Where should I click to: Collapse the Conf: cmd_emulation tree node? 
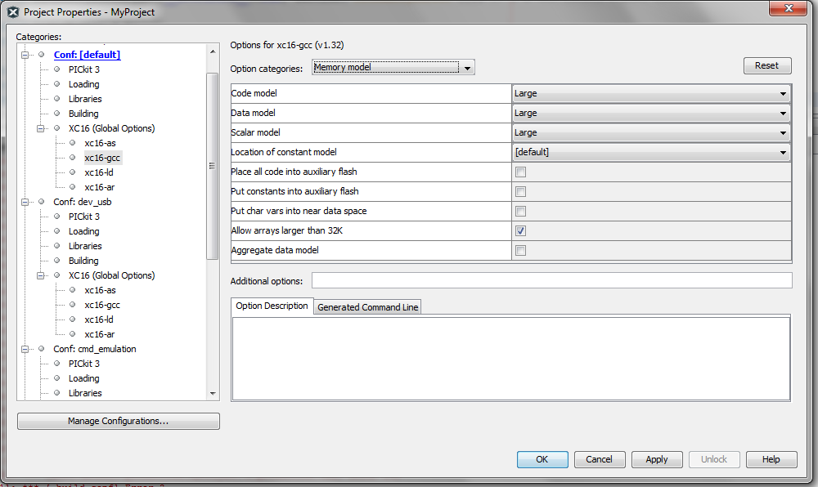click(x=25, y=349)
